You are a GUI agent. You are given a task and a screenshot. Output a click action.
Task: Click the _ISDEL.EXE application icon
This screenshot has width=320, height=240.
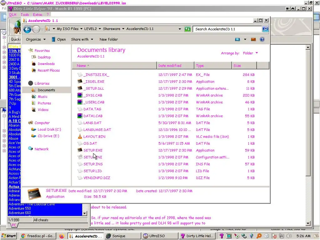(x=80, y=82)
